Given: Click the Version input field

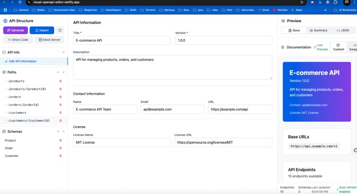Looking at the screenshot, I should (224, 40).
